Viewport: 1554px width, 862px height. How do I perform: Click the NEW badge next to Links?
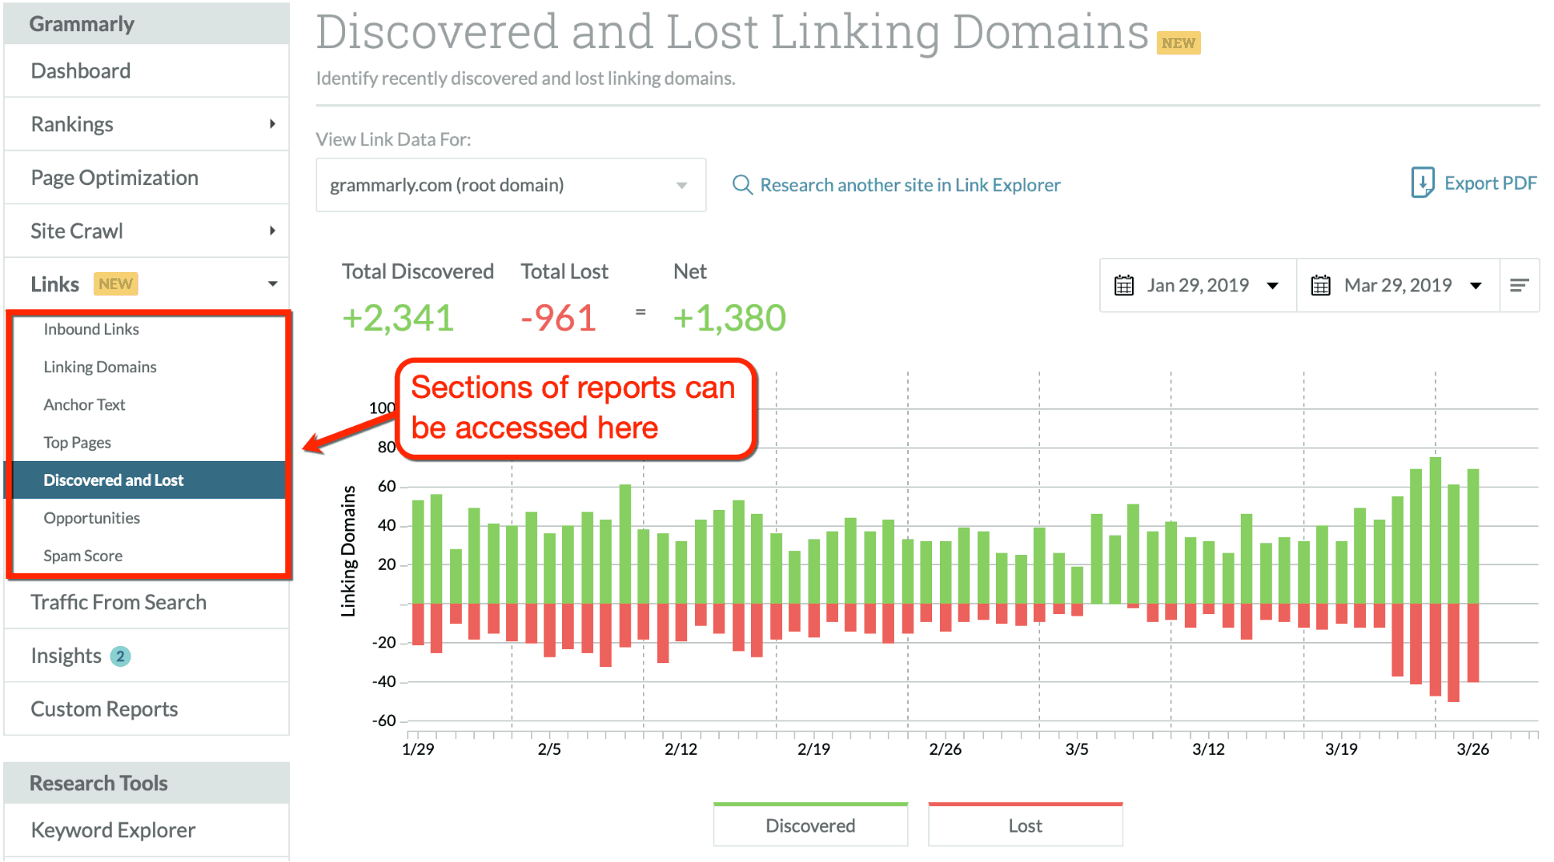click(x=115, y=283)
